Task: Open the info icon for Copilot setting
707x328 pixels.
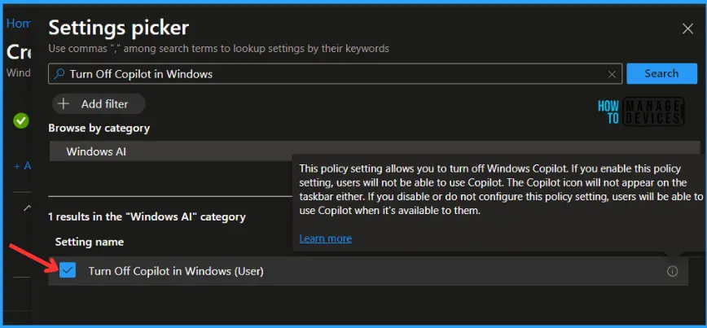Action: pos(672,271)
